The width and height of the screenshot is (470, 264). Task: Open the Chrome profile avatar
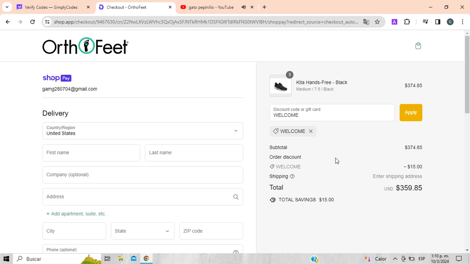pyautogui.click(x=450, y=22)
